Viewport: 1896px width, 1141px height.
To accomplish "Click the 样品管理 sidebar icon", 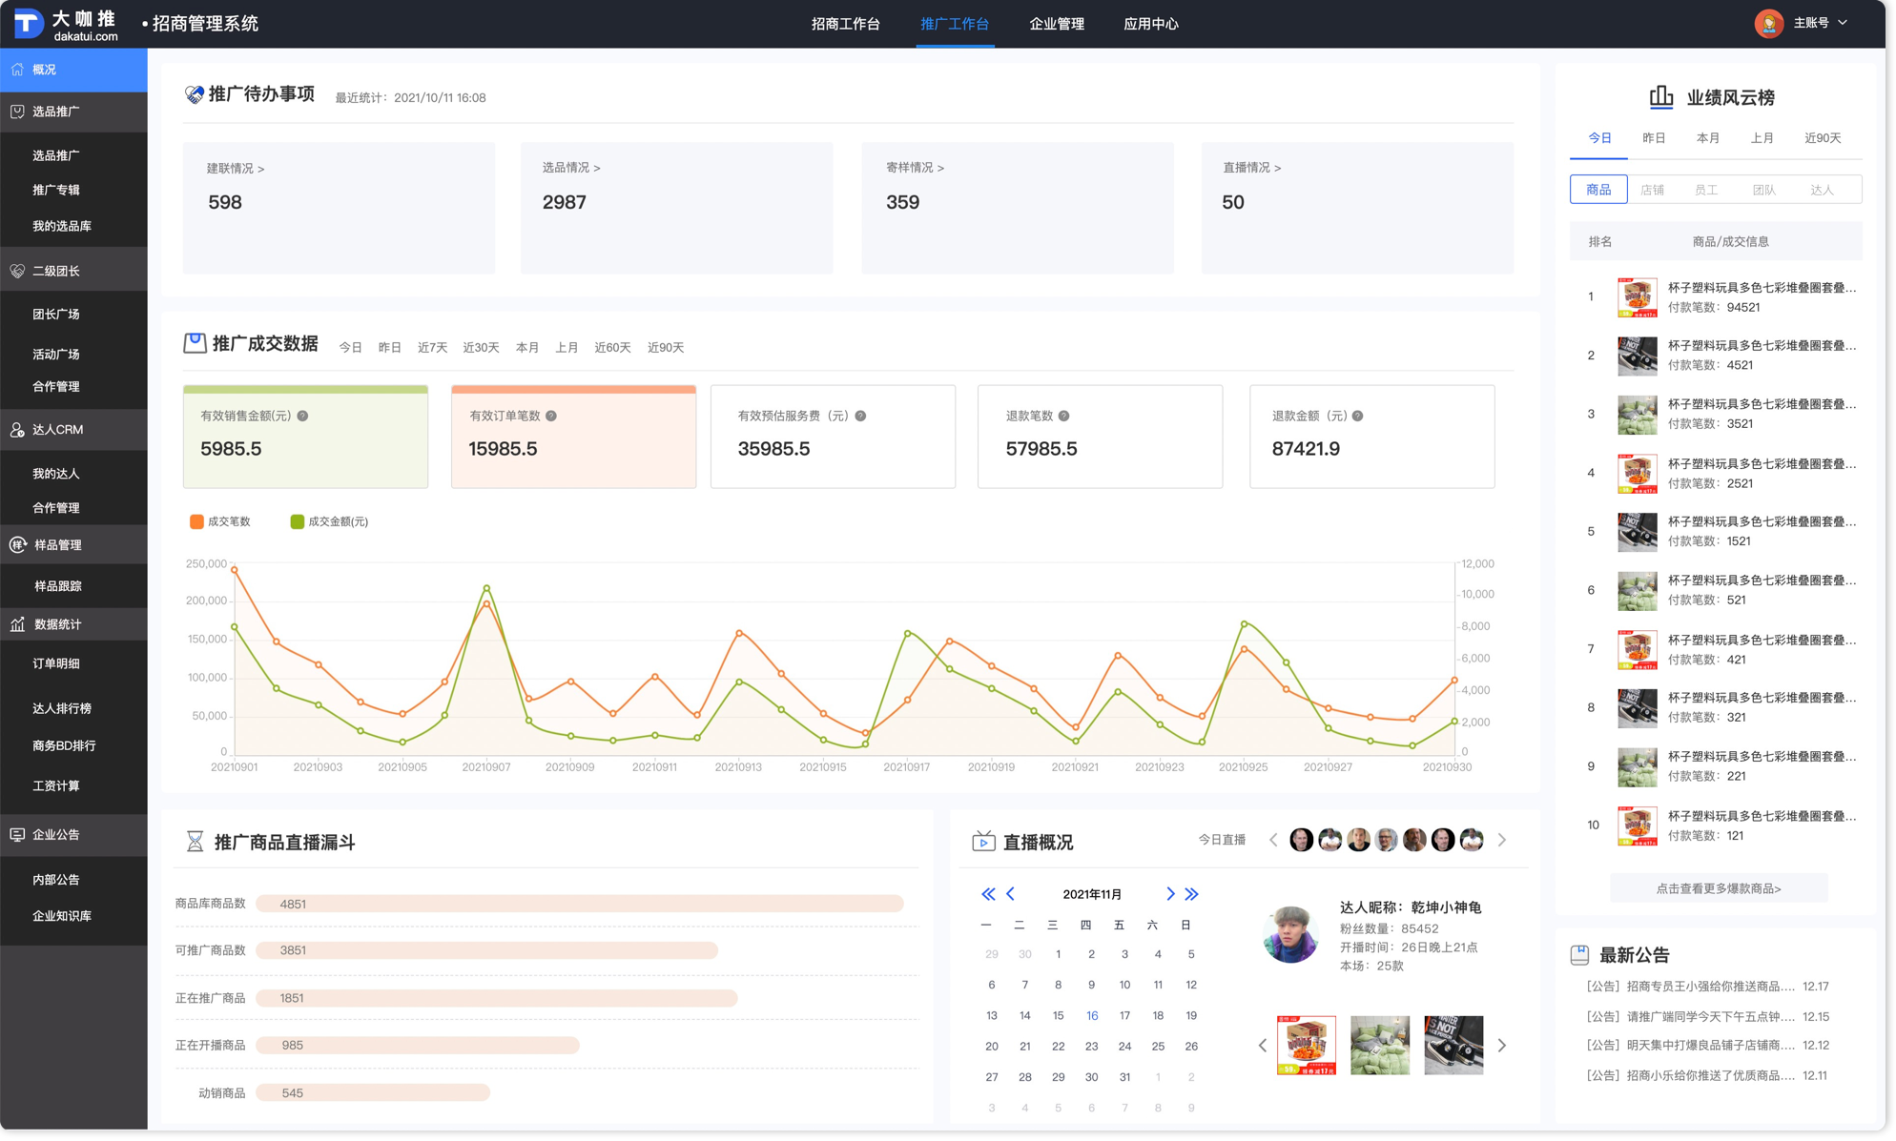I will 17,545.
